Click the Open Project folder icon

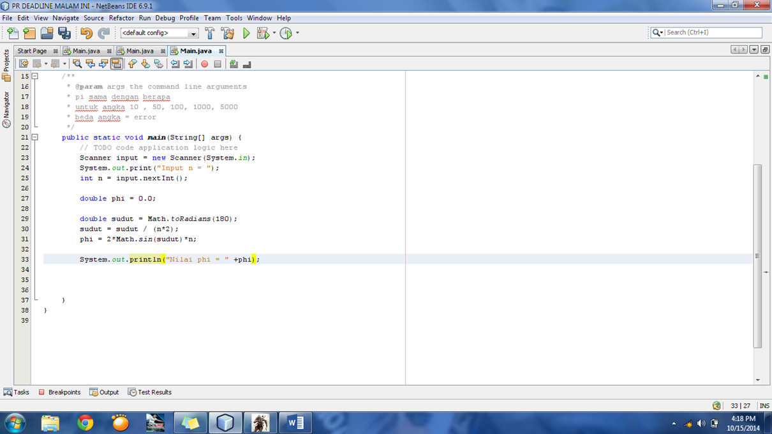click(47, 33)
